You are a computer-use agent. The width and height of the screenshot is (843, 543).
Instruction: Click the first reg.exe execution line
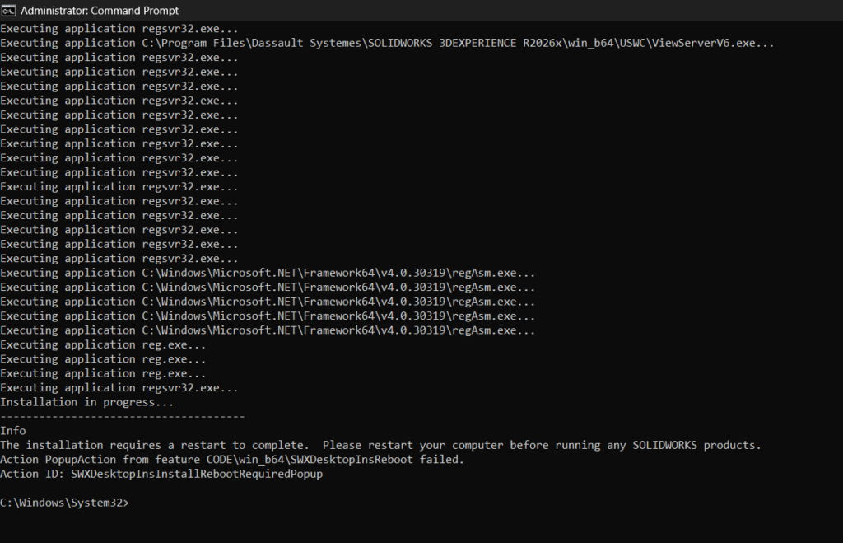pyautogui.click(x=103, y=344)
